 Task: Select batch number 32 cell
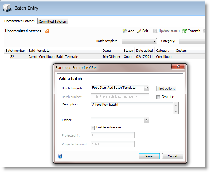point(12,57)
